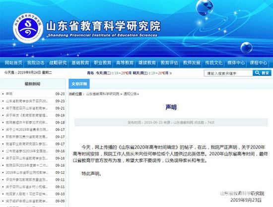Open the 职业教育 navigation item
The image size is (273, 207).
103,63
